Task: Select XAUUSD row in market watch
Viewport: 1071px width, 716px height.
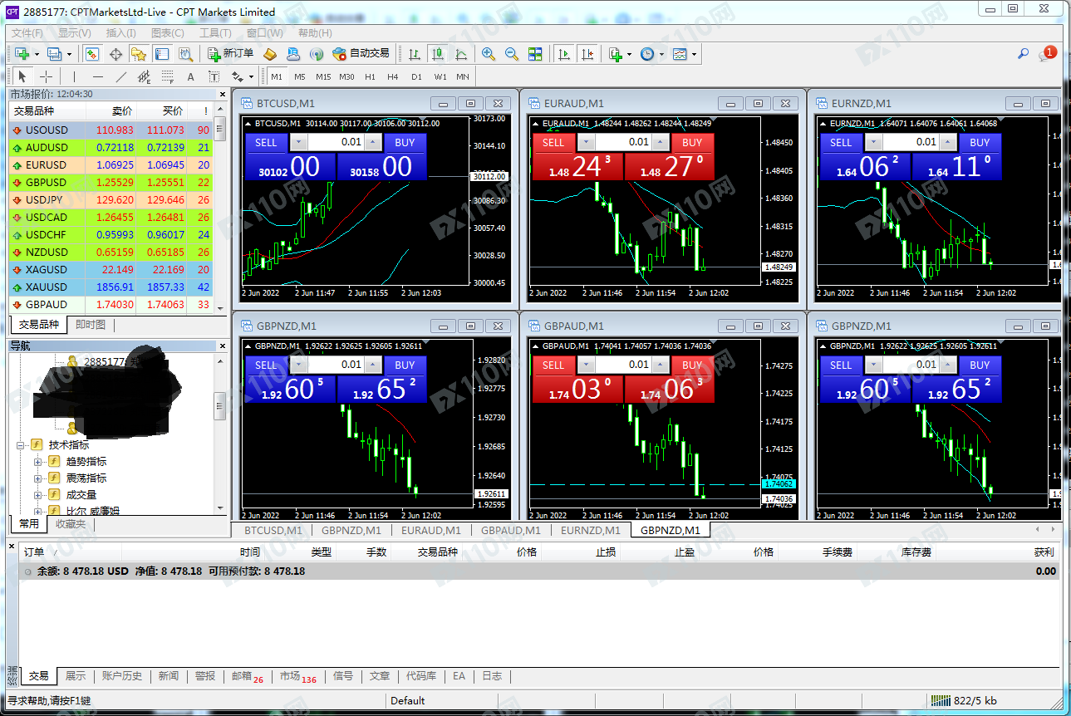Action: [x=47, y=287]
